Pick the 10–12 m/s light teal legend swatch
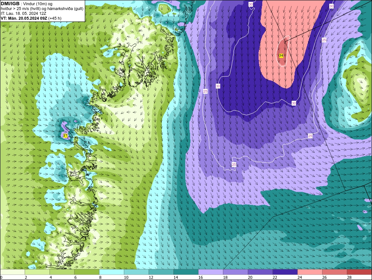372x280 pixels. pos(136,272)
